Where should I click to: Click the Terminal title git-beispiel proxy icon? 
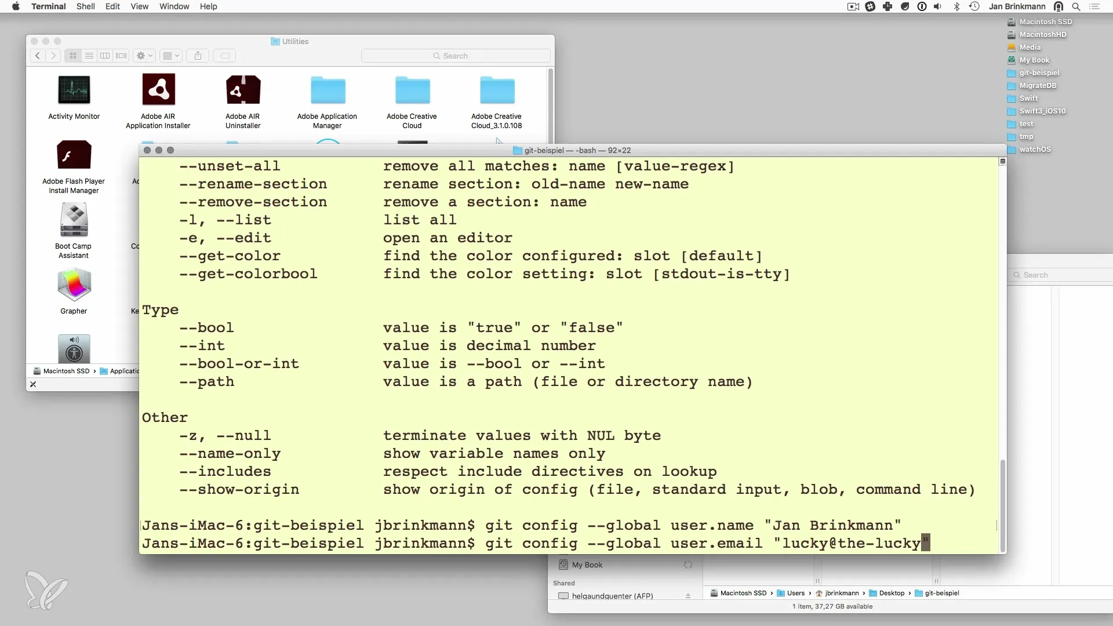pyautogui.click(x=518, y=150)
